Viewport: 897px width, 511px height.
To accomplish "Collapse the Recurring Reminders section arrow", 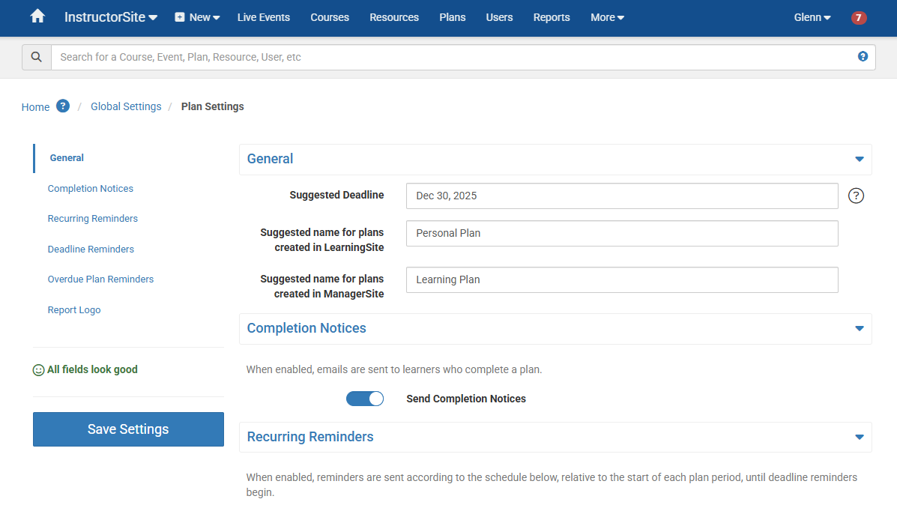I will click(860, 437).
